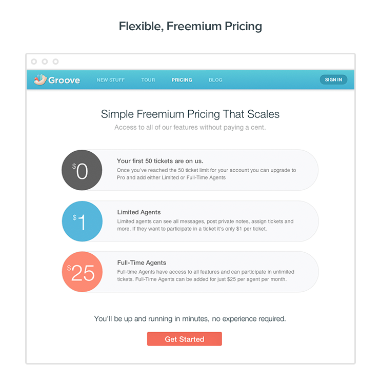This screenshot has height=384, width=380.
Task: Click the Limited agents description paragraph
Action: point(205,225)
